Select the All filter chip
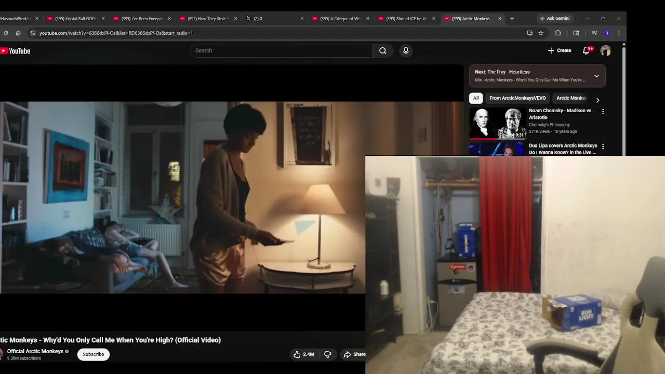 tap(476, 98)
